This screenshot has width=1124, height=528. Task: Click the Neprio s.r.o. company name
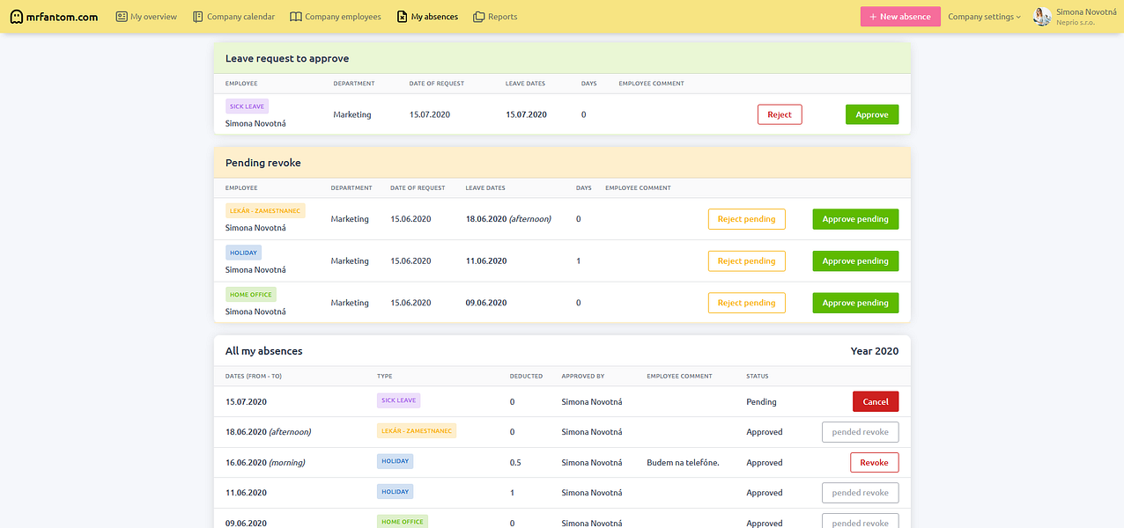pyautogui.click(x=1076, y=23)
